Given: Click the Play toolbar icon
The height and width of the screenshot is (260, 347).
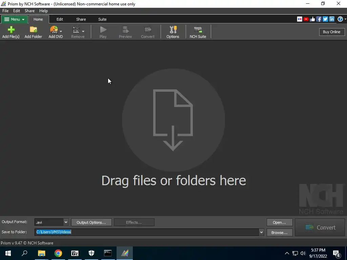Looking at the screenshot, I should pyautogui.click(x=103, y=32).
